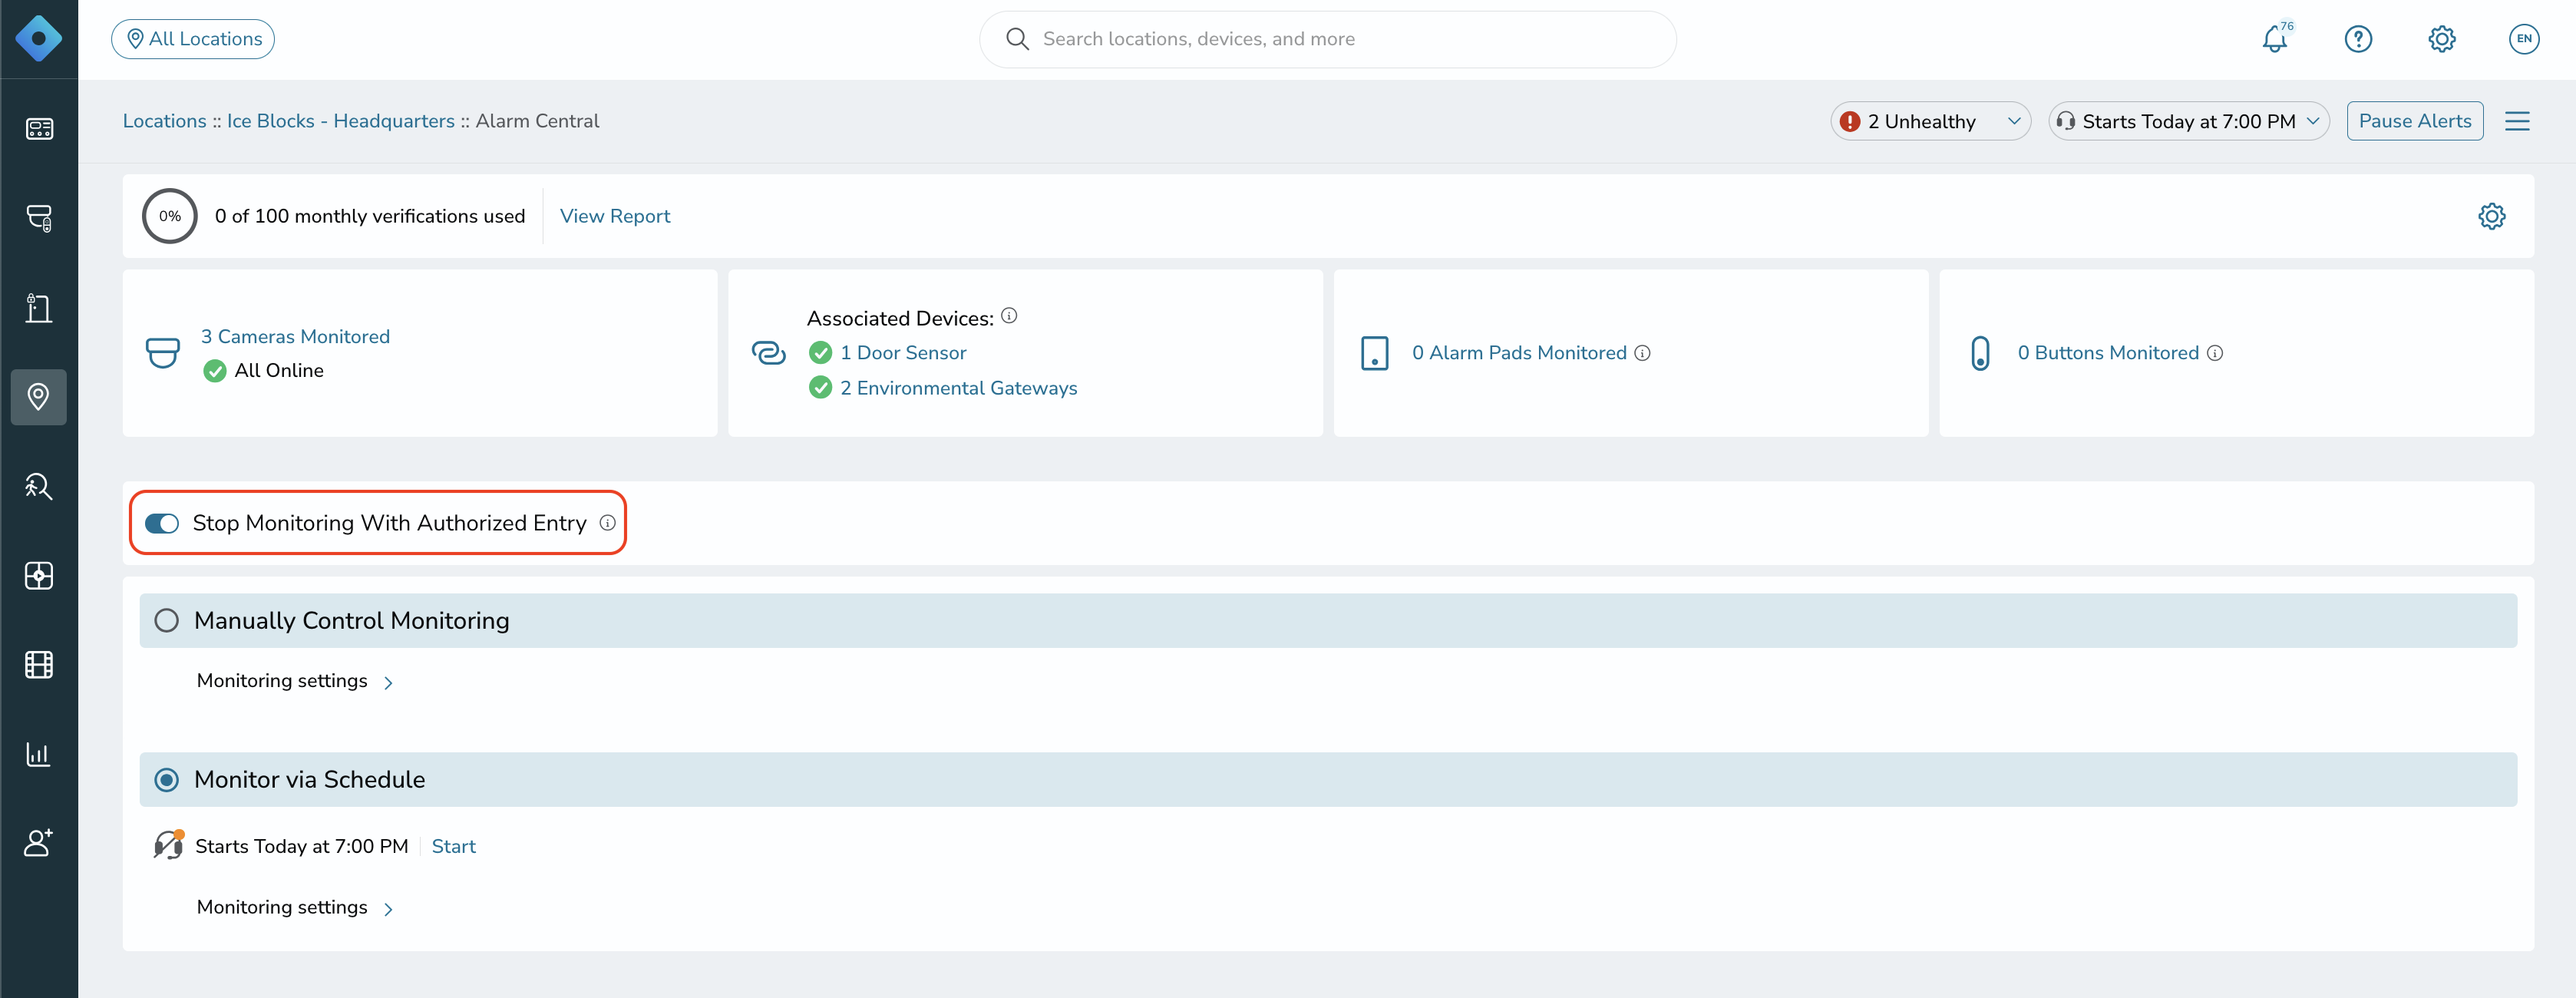Expand Monitoring settings under Manually Control Monitoring
2576x998 pixels.
click(295, 681)
